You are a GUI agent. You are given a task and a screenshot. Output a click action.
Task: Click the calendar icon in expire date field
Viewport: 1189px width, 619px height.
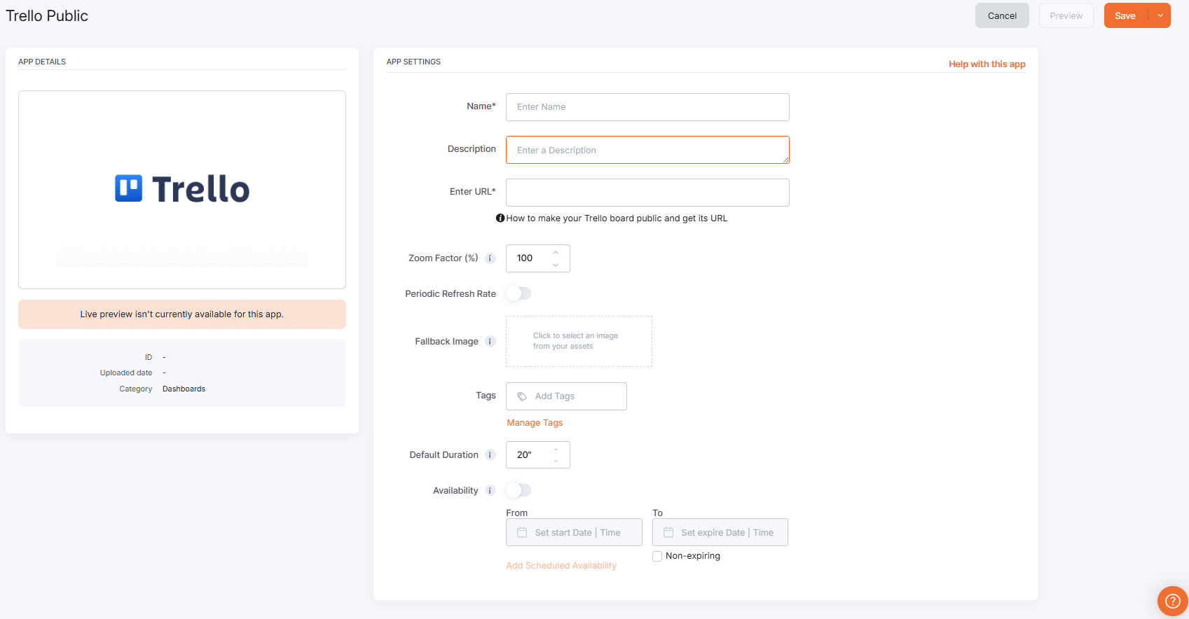[668, 533]
